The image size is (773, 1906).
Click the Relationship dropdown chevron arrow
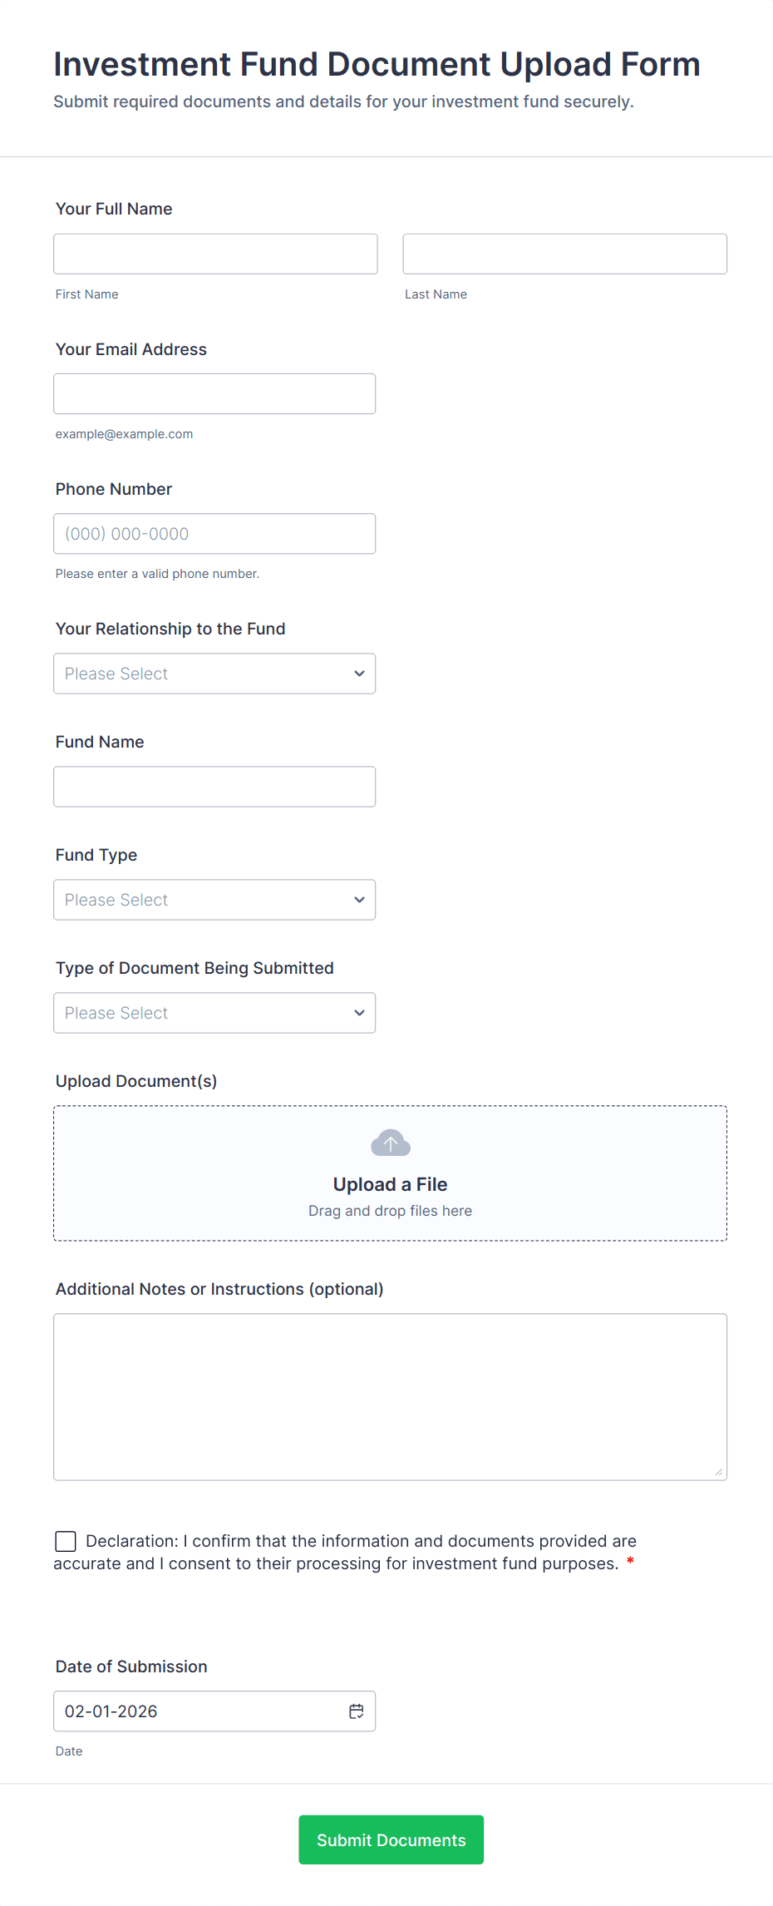359,674
